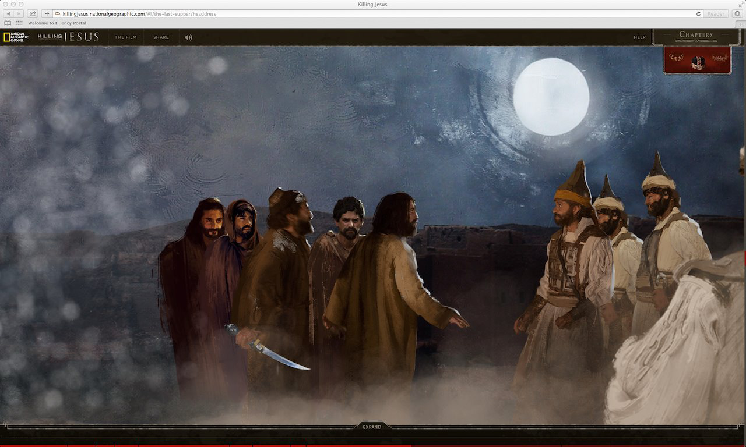The width and height of the screenshot is (746, 447).
Task: Go forward with Safari's forward arrow
Action: (19, 13)
